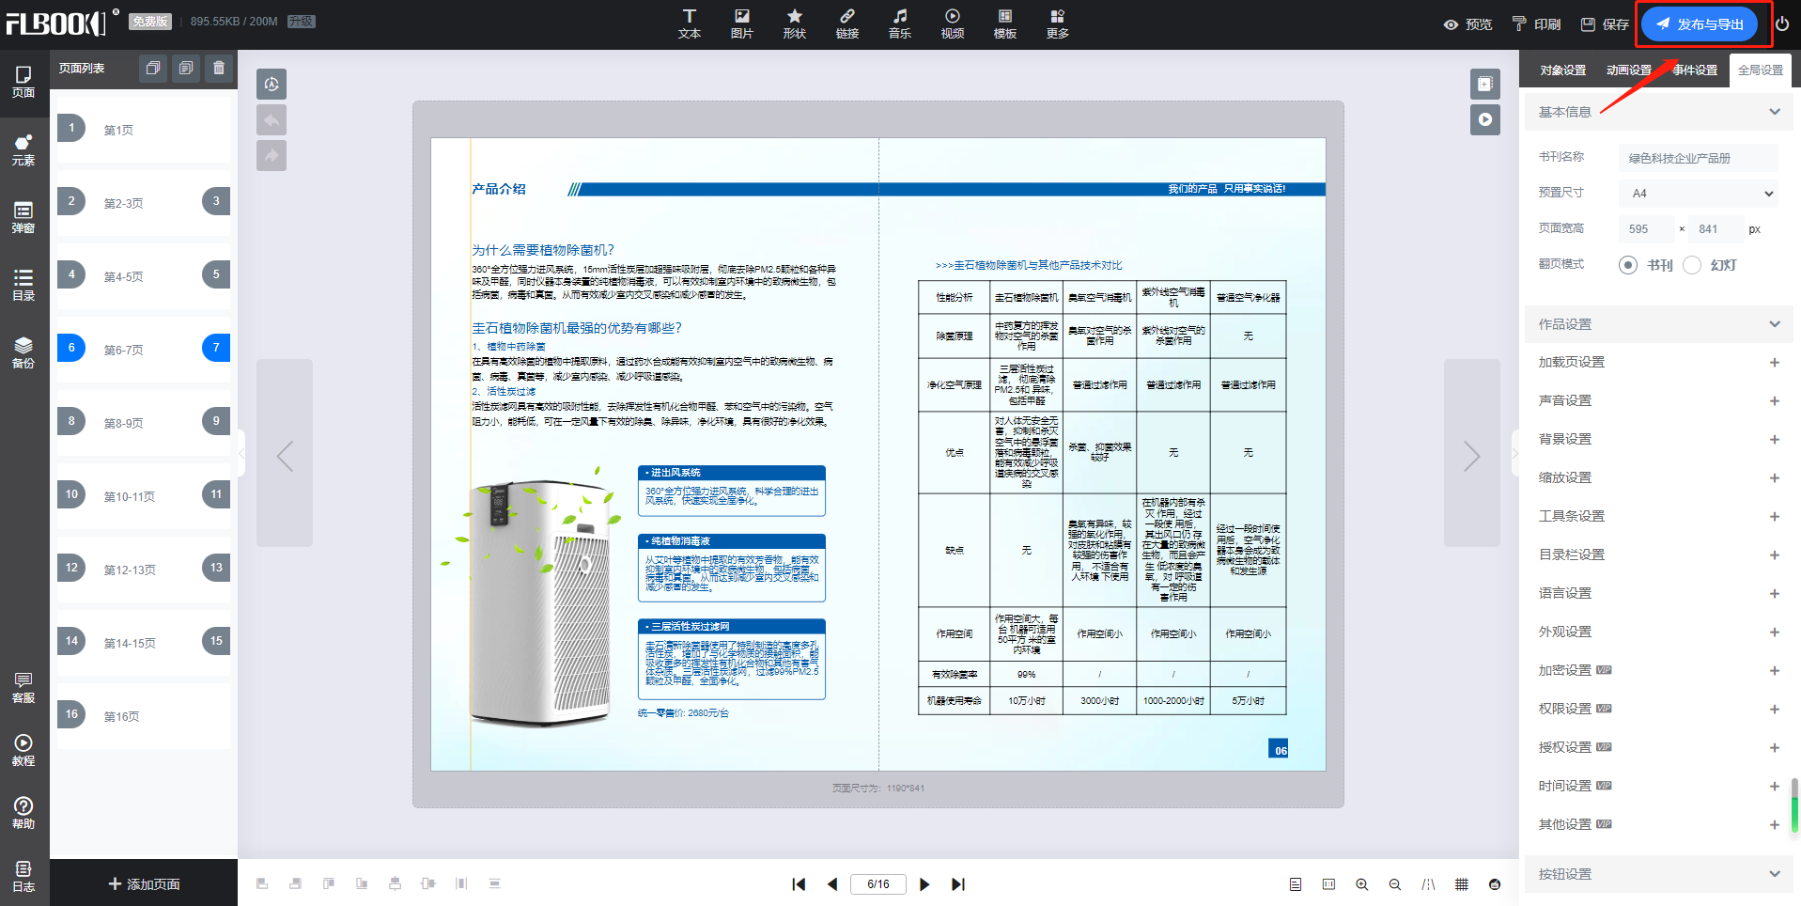Open the 教程 tutorial
The width and height of the screenshot is (1801, 906).
coord(23,751)
